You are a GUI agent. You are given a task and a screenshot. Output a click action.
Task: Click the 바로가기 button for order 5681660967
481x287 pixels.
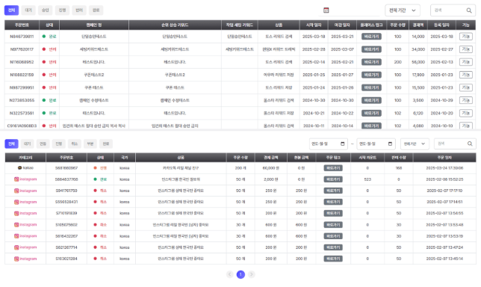(x=333, y=168)
